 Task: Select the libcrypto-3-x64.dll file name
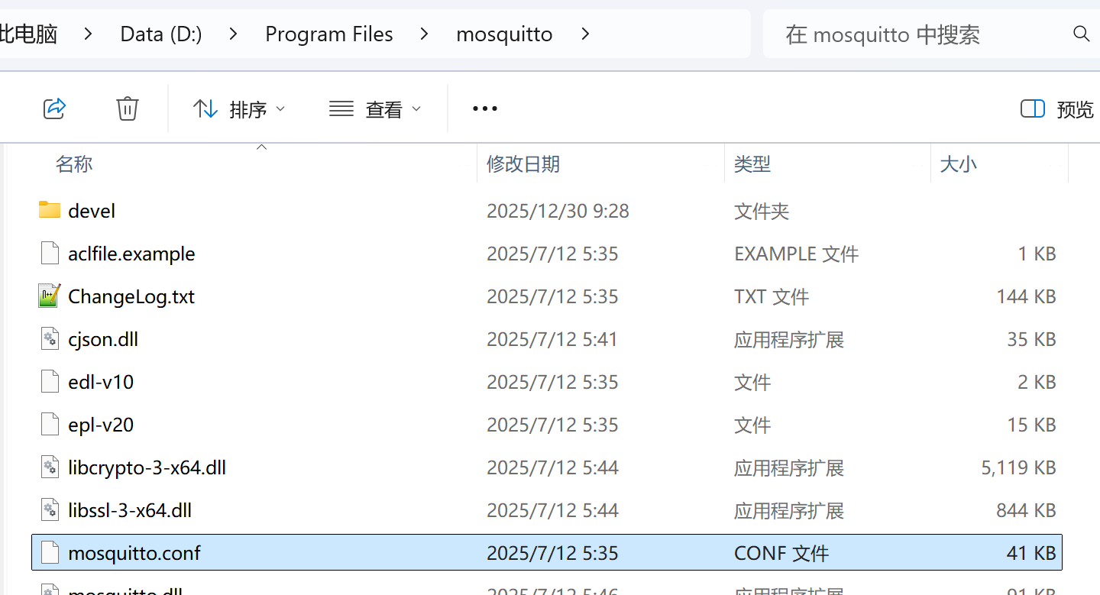[x=147, y=467]
